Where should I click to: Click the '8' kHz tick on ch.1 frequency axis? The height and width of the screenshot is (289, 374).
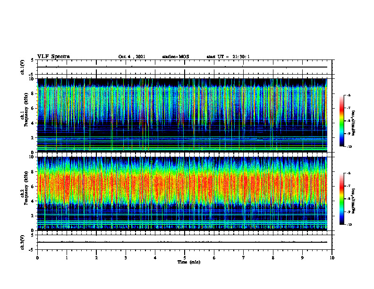point(33,93)
